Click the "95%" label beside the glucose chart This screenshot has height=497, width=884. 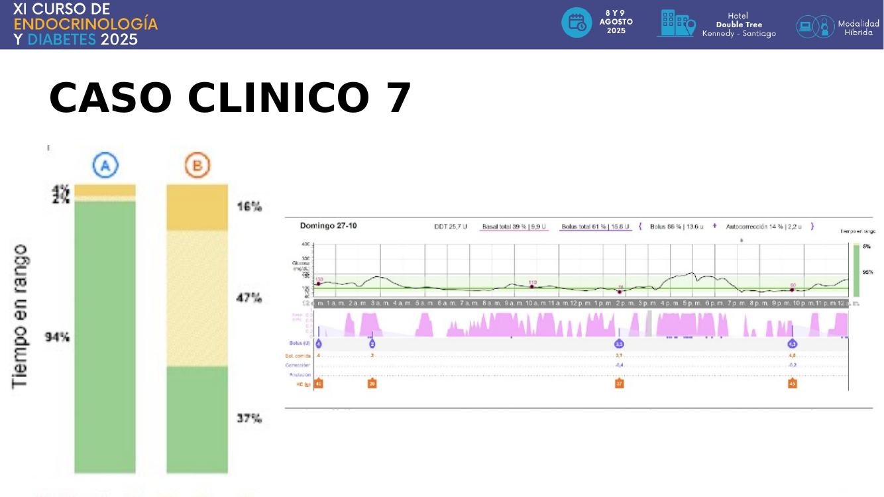tap(867, 272)
